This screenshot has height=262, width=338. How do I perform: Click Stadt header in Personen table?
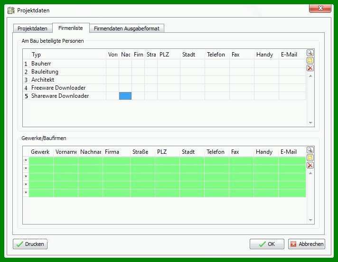click(x=192, y=55)
